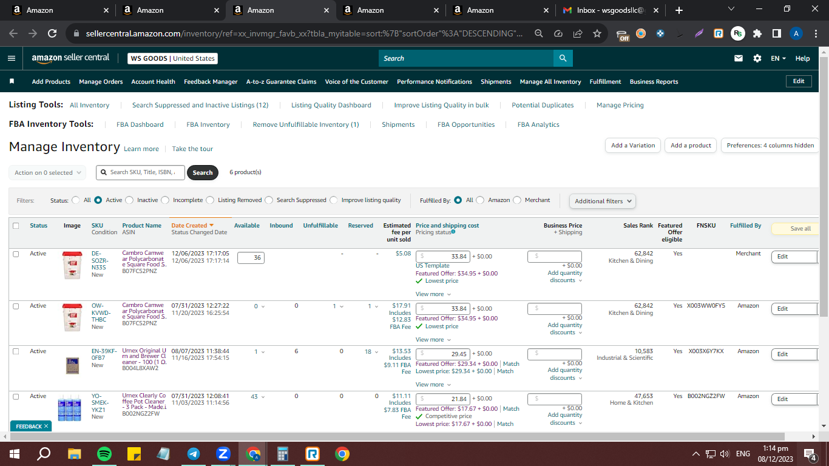This screenshot has width=829, height=466.
Task: Open the messages envelope icon
Action: 739,58
